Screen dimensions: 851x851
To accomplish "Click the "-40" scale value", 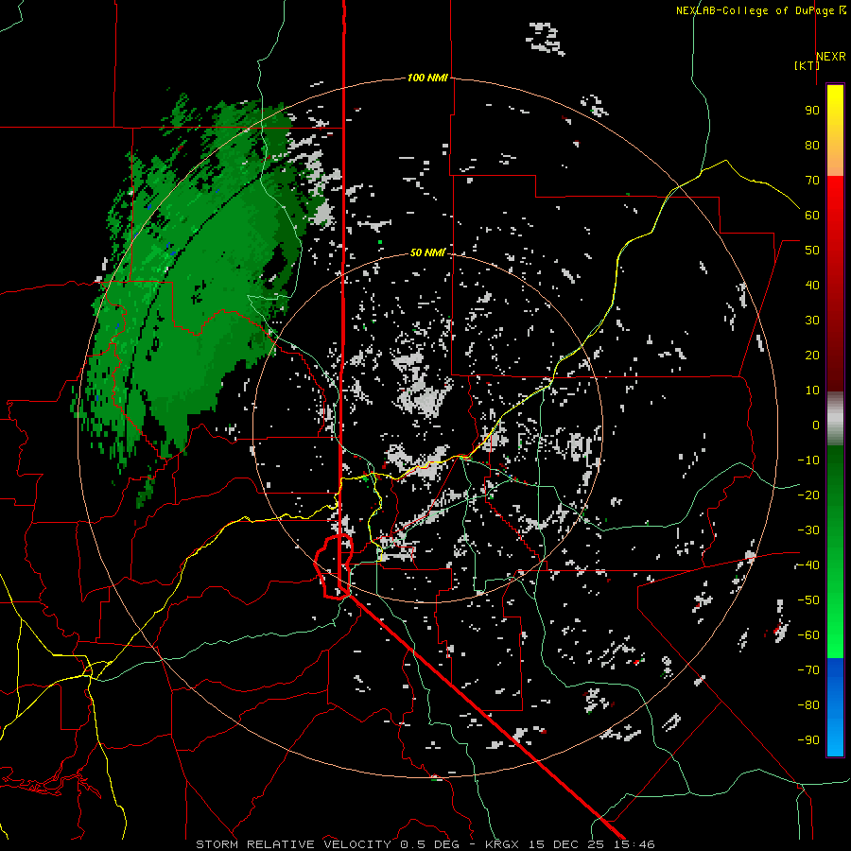I will [x=808, y=565].
